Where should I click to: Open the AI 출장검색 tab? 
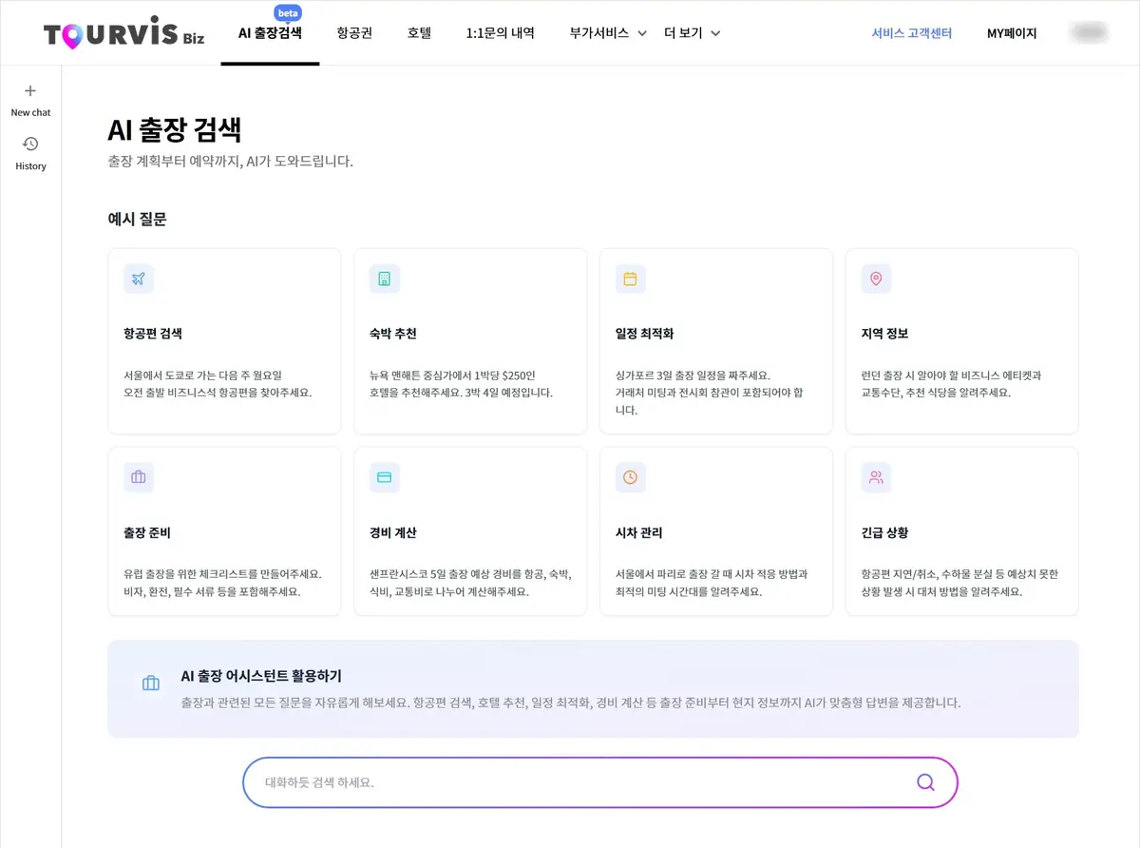(x=270, y=32)
